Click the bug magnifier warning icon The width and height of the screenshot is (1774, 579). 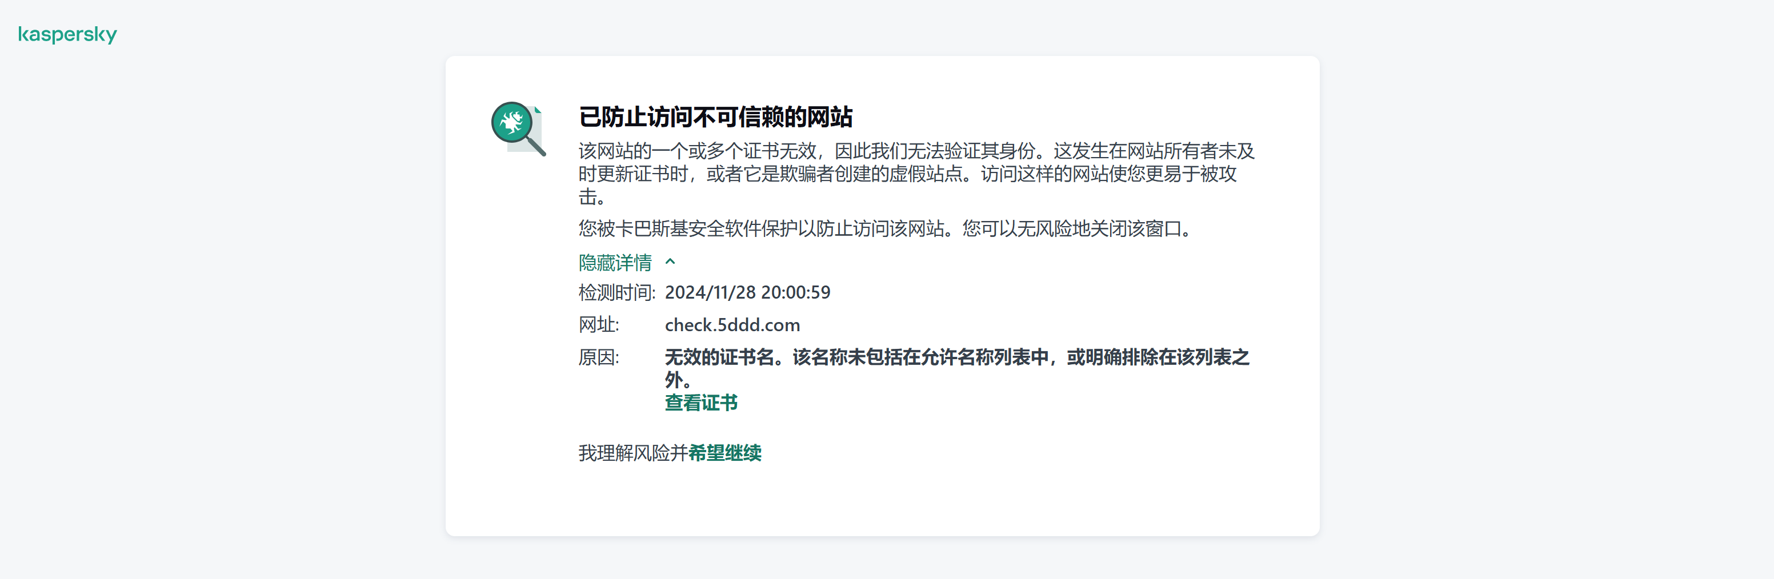pos(519,128)
